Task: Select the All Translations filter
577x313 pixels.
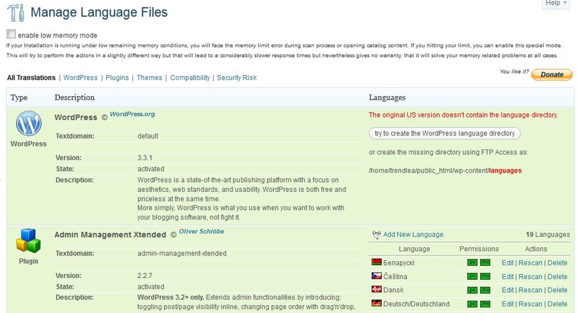Action: pyautogui.click(x=32, y=78)
